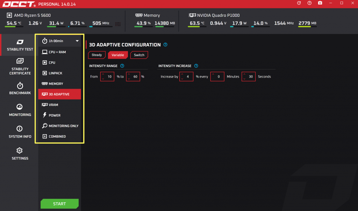Select the Linpack test

click(59, 73)
